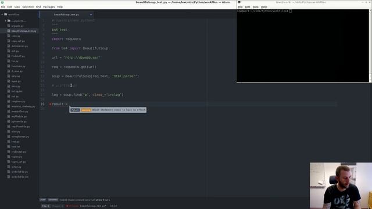Open the terminal window's File menu

pos(240,7)
